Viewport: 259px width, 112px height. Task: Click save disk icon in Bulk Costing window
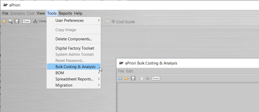133,78
